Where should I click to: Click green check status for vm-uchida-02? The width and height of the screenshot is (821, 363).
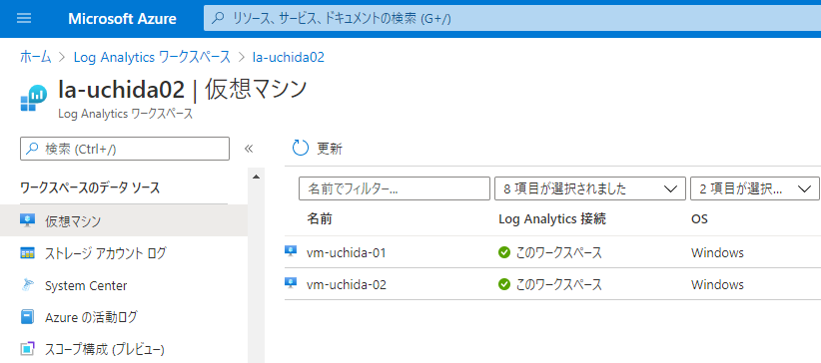point(504,285)
